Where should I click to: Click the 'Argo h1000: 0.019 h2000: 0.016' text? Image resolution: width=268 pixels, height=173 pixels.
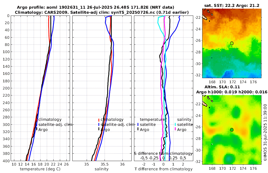232,92
